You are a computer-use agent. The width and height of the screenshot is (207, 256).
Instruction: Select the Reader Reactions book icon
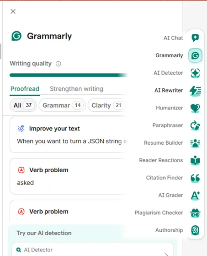(195, 160)
